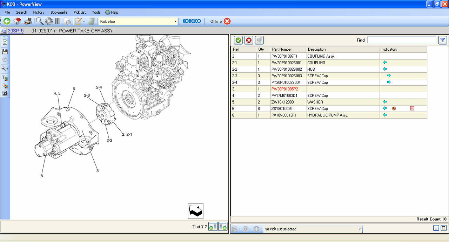
Task: Click the refresh page icon in side toolbar
Action: coord(5,42)
